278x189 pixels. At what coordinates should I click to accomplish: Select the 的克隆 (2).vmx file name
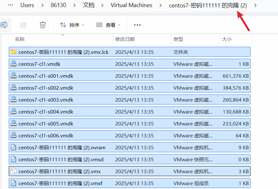click(x=60, y=171)
